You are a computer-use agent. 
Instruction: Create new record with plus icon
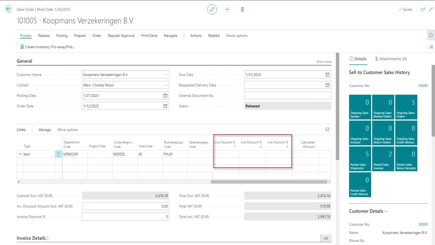[227, 10]
